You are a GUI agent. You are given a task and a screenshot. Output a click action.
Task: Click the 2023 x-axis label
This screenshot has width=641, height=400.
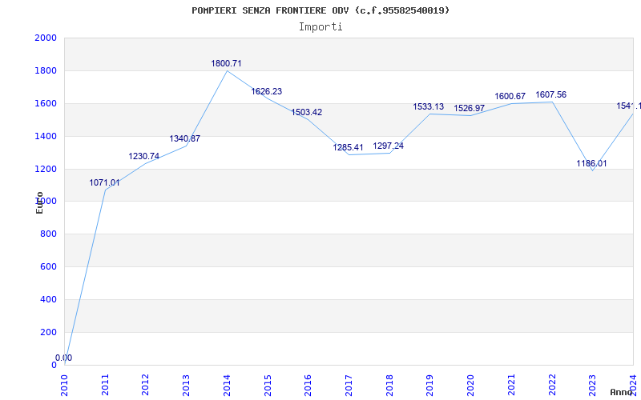click(x=593, y=385)
